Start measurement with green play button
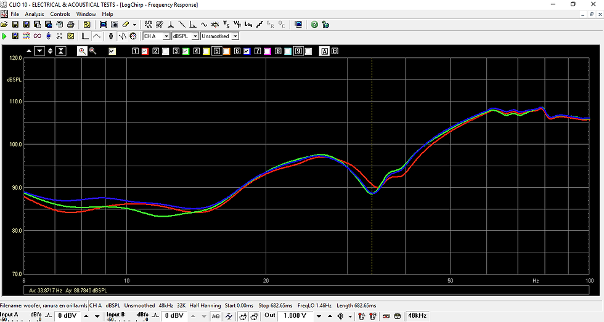The image size is (604, 322). pyautogui.click(x=4, y=36)
